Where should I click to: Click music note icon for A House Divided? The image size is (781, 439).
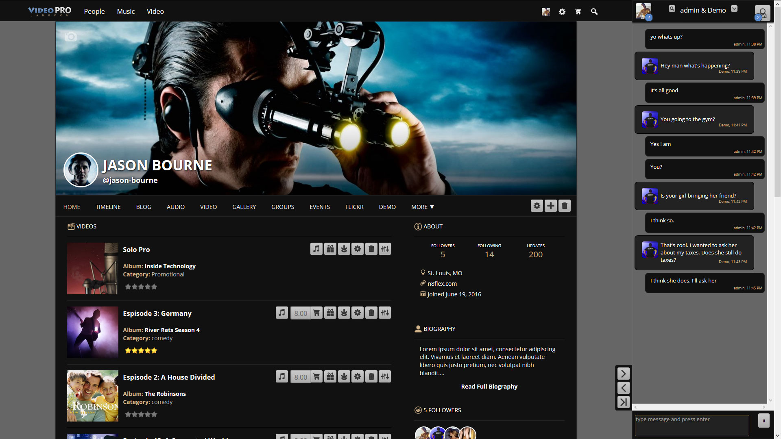pos(282,376)
